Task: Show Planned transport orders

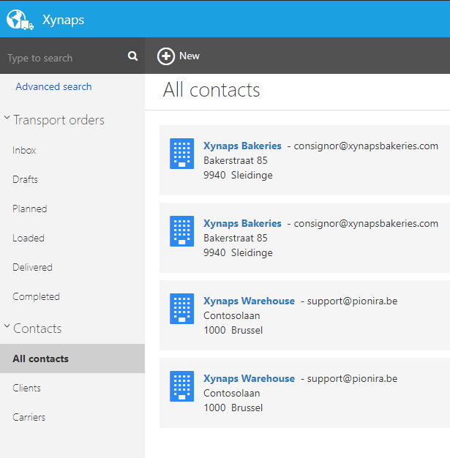Action: 29,209
